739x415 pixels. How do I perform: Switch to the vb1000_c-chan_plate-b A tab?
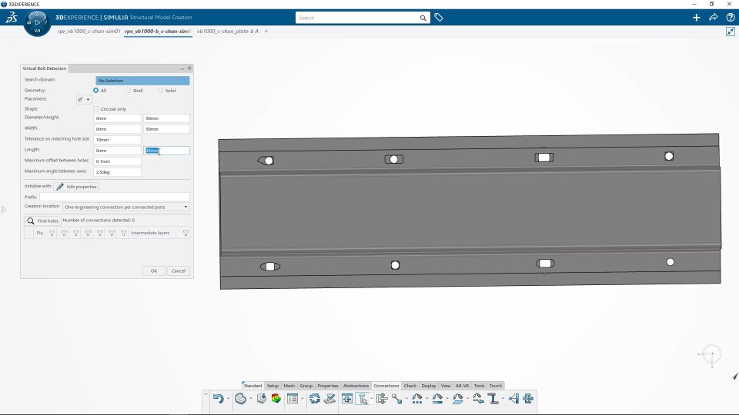(x=228, y=31)
